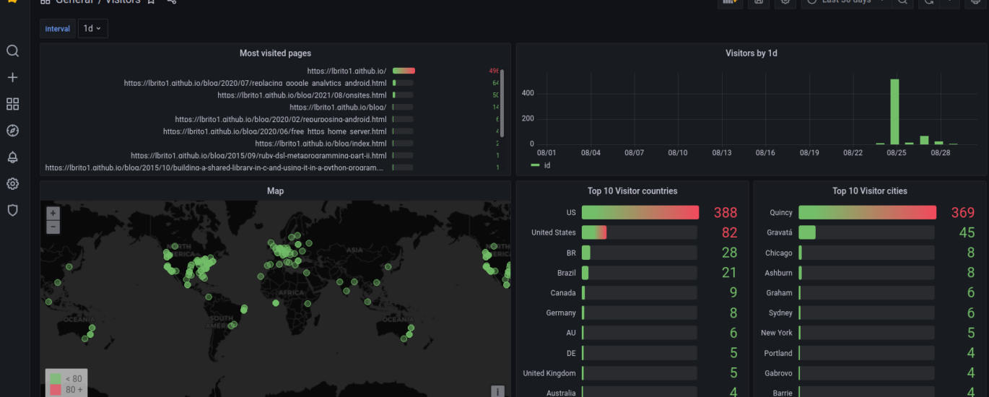Click the DE country label
Screen dimensions: 989x397
click(571, 353)
